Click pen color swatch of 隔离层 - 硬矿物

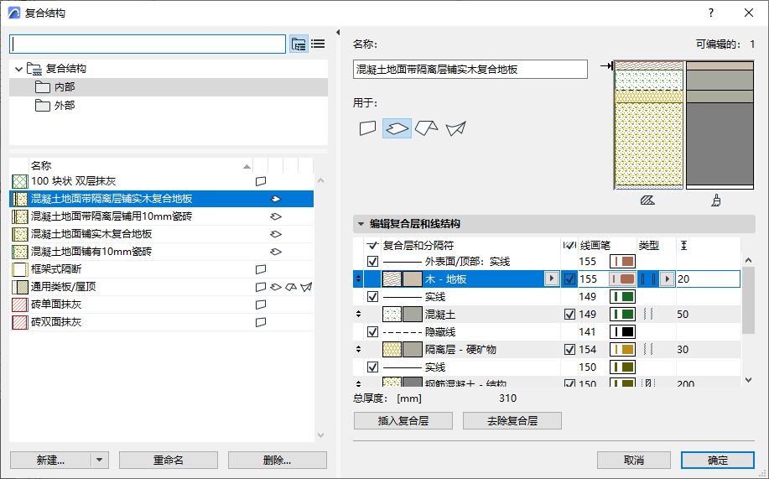(622, 350)
